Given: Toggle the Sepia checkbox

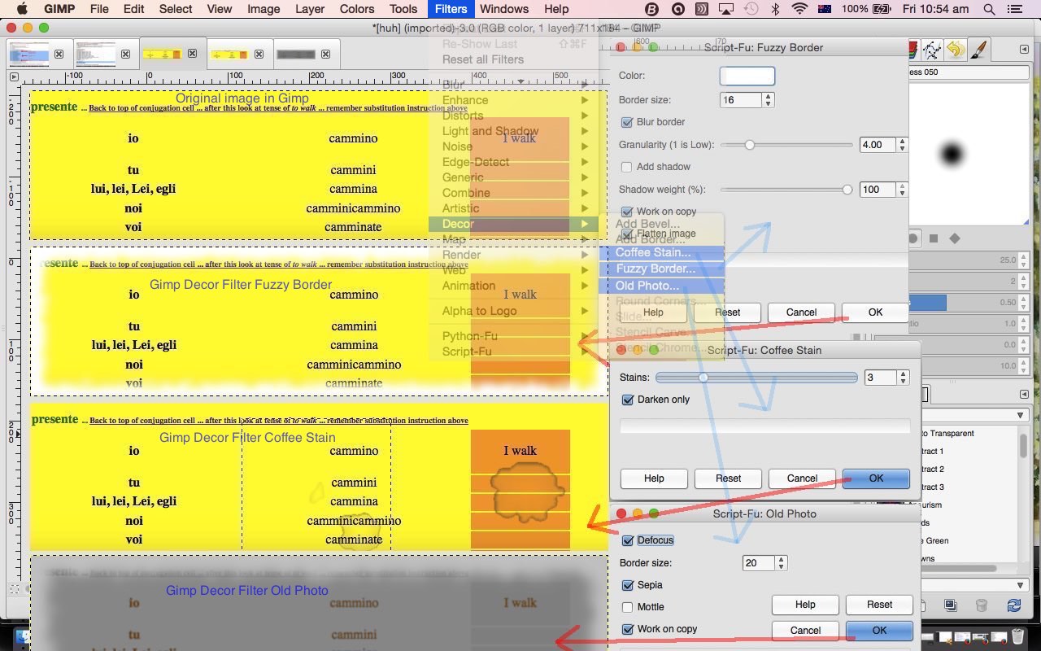Looking at the screenshot, I should point(628,585).
